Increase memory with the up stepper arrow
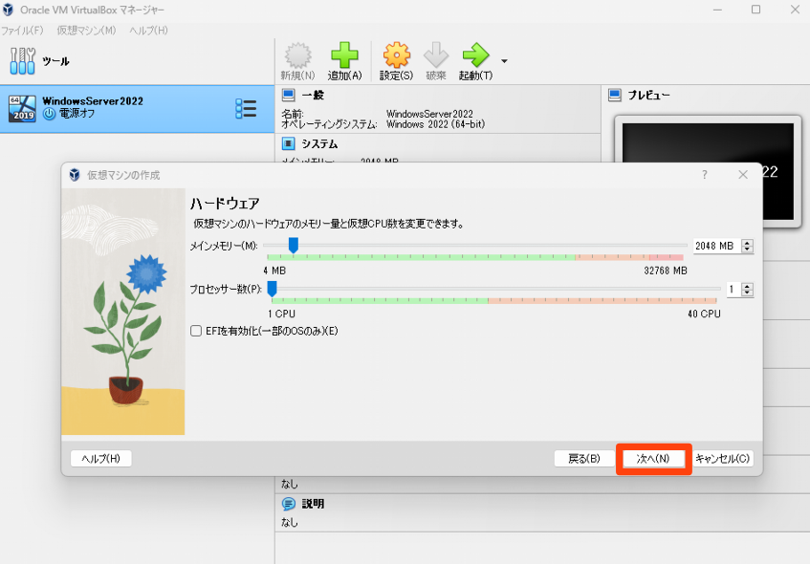The height and width of the screenshot is (564, 810). (747, 243)
